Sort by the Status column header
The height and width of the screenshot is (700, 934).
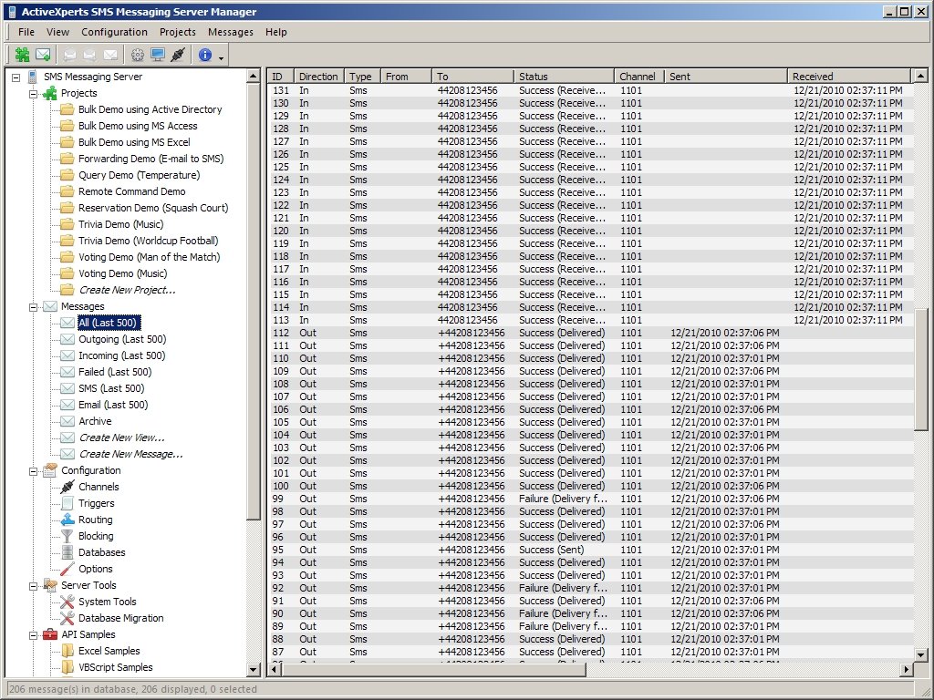tap(564, 77)
